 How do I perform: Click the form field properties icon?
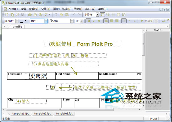coord(119,15)
